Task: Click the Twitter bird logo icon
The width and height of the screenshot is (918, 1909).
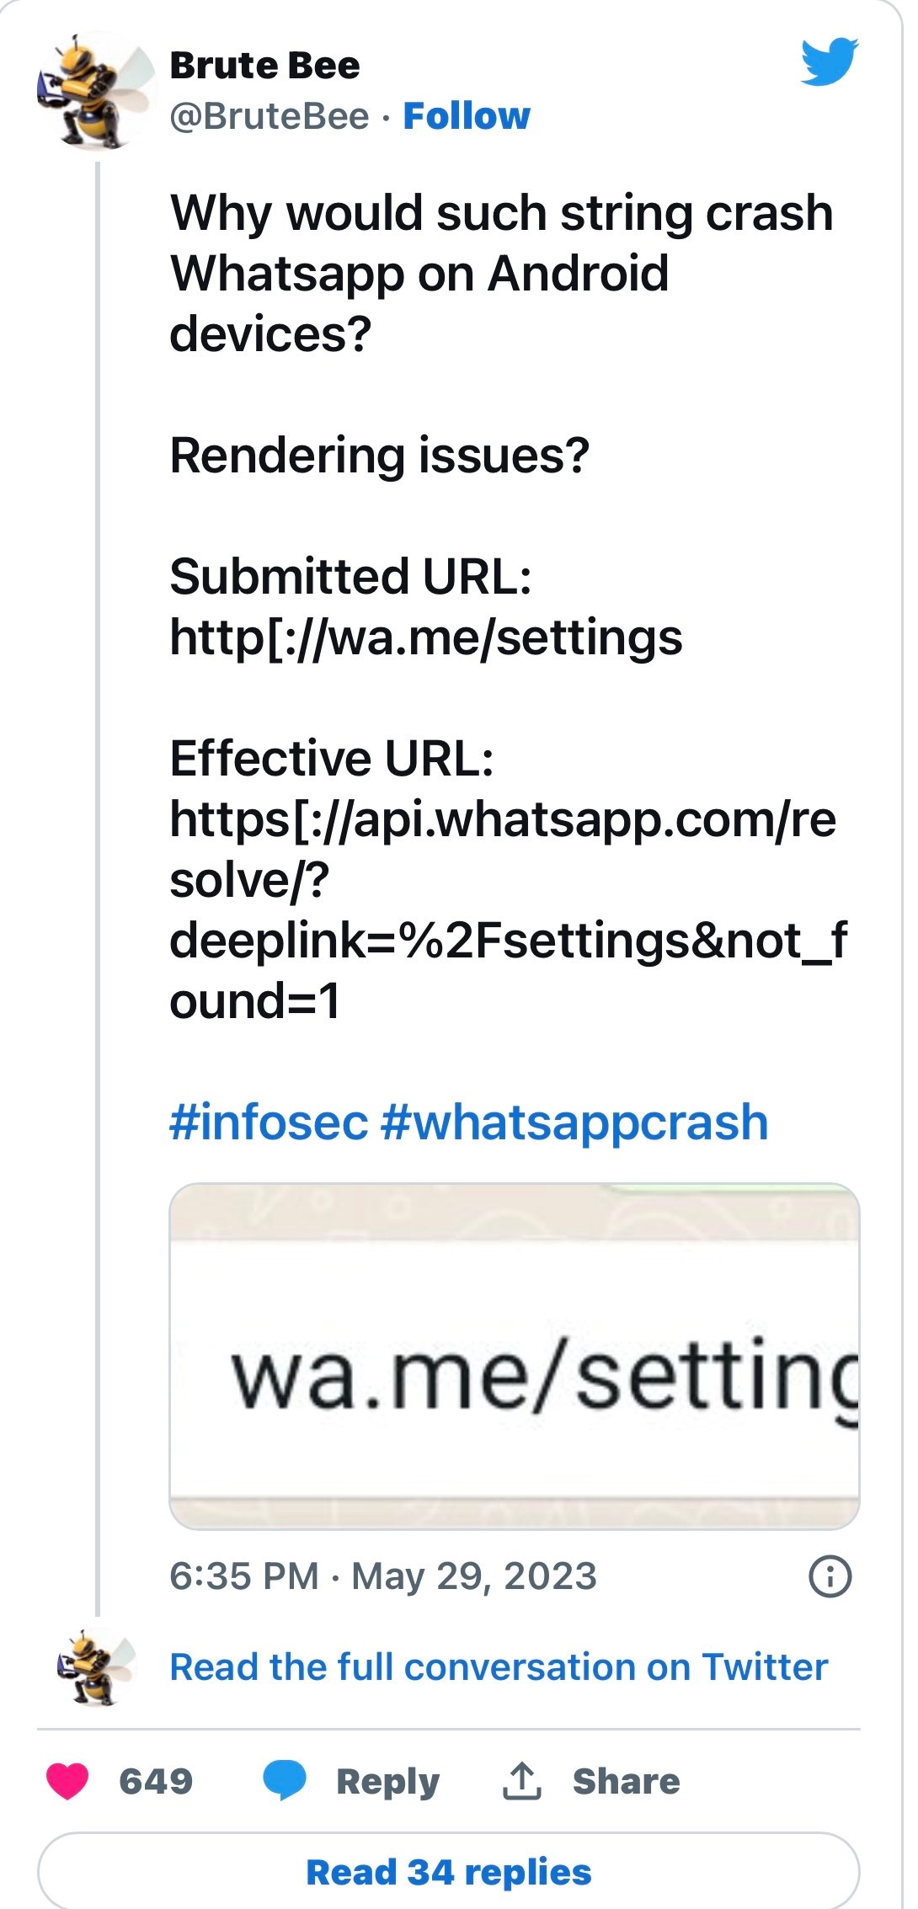Action: point(829,61)
